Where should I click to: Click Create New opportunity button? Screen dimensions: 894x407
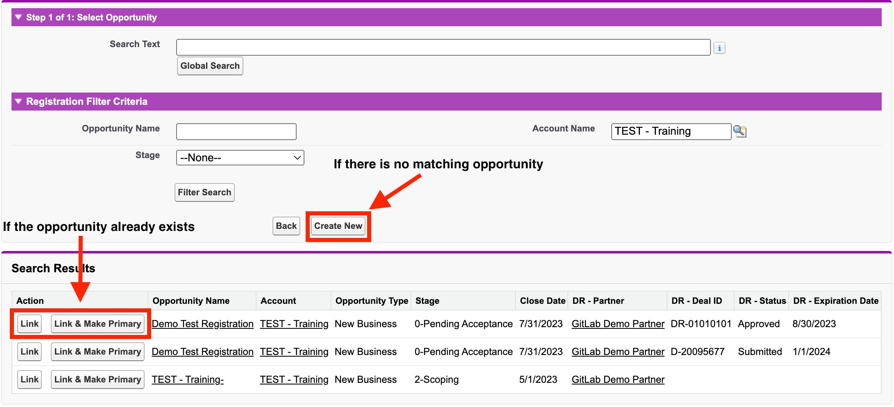pos(338,226)
